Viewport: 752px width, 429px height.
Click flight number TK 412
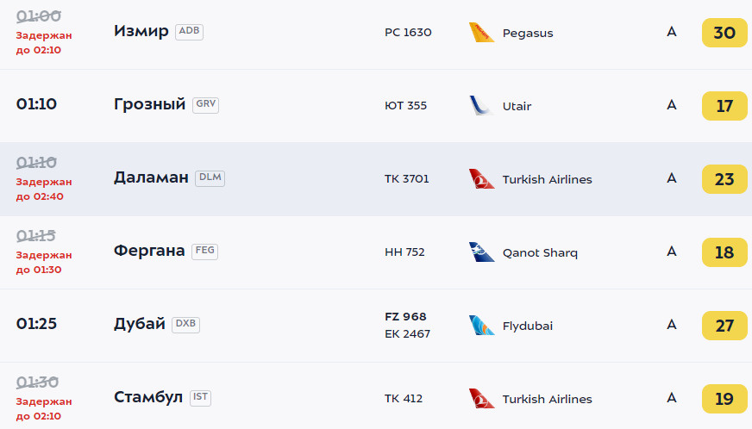click(404, 399)
